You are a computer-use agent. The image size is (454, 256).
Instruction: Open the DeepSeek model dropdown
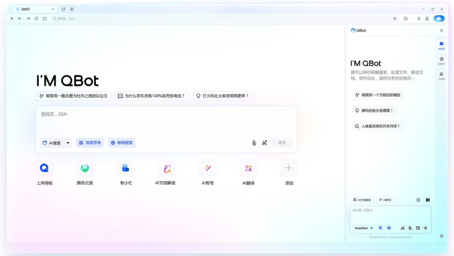coord(363,228)
